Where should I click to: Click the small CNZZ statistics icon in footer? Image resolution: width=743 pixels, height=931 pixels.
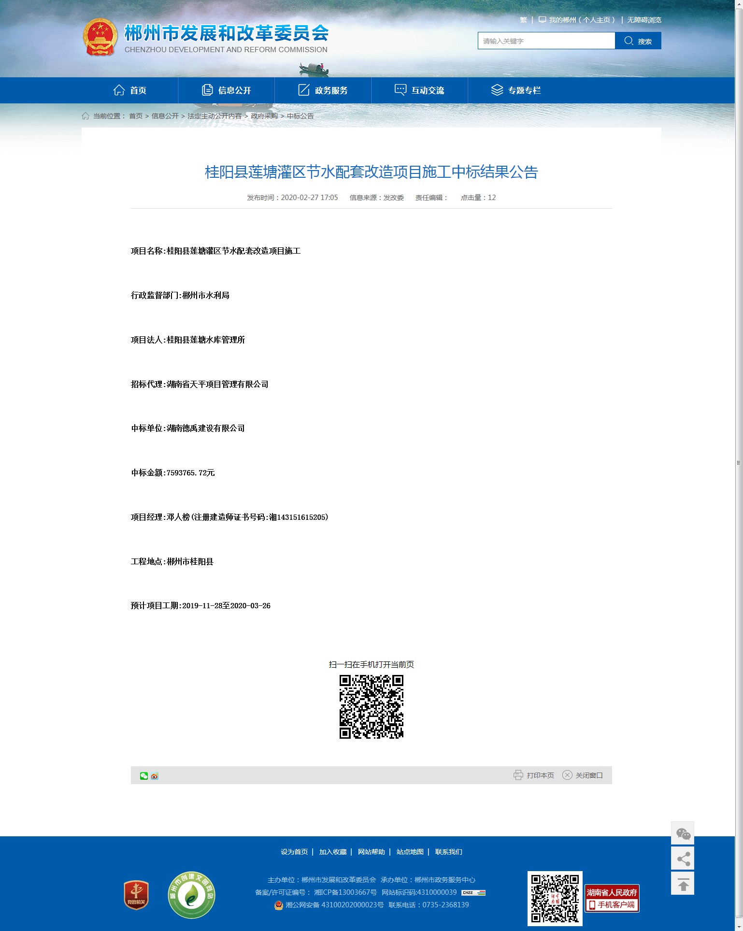473,892
